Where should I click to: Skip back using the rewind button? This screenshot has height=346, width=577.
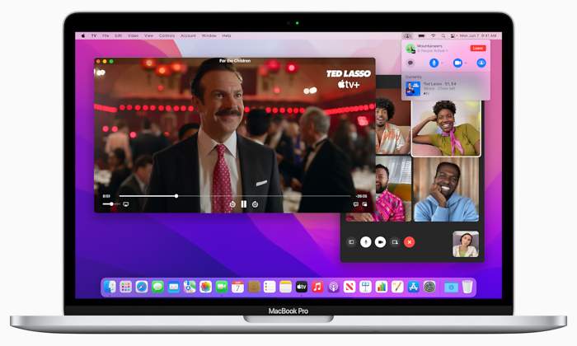click(x=232, y=204)
